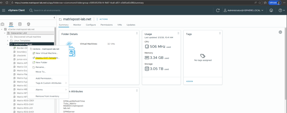This screenshot has height=113, width=287.
Task: Open the vSphere hamburger main menu
Action: tap(4, 10)
